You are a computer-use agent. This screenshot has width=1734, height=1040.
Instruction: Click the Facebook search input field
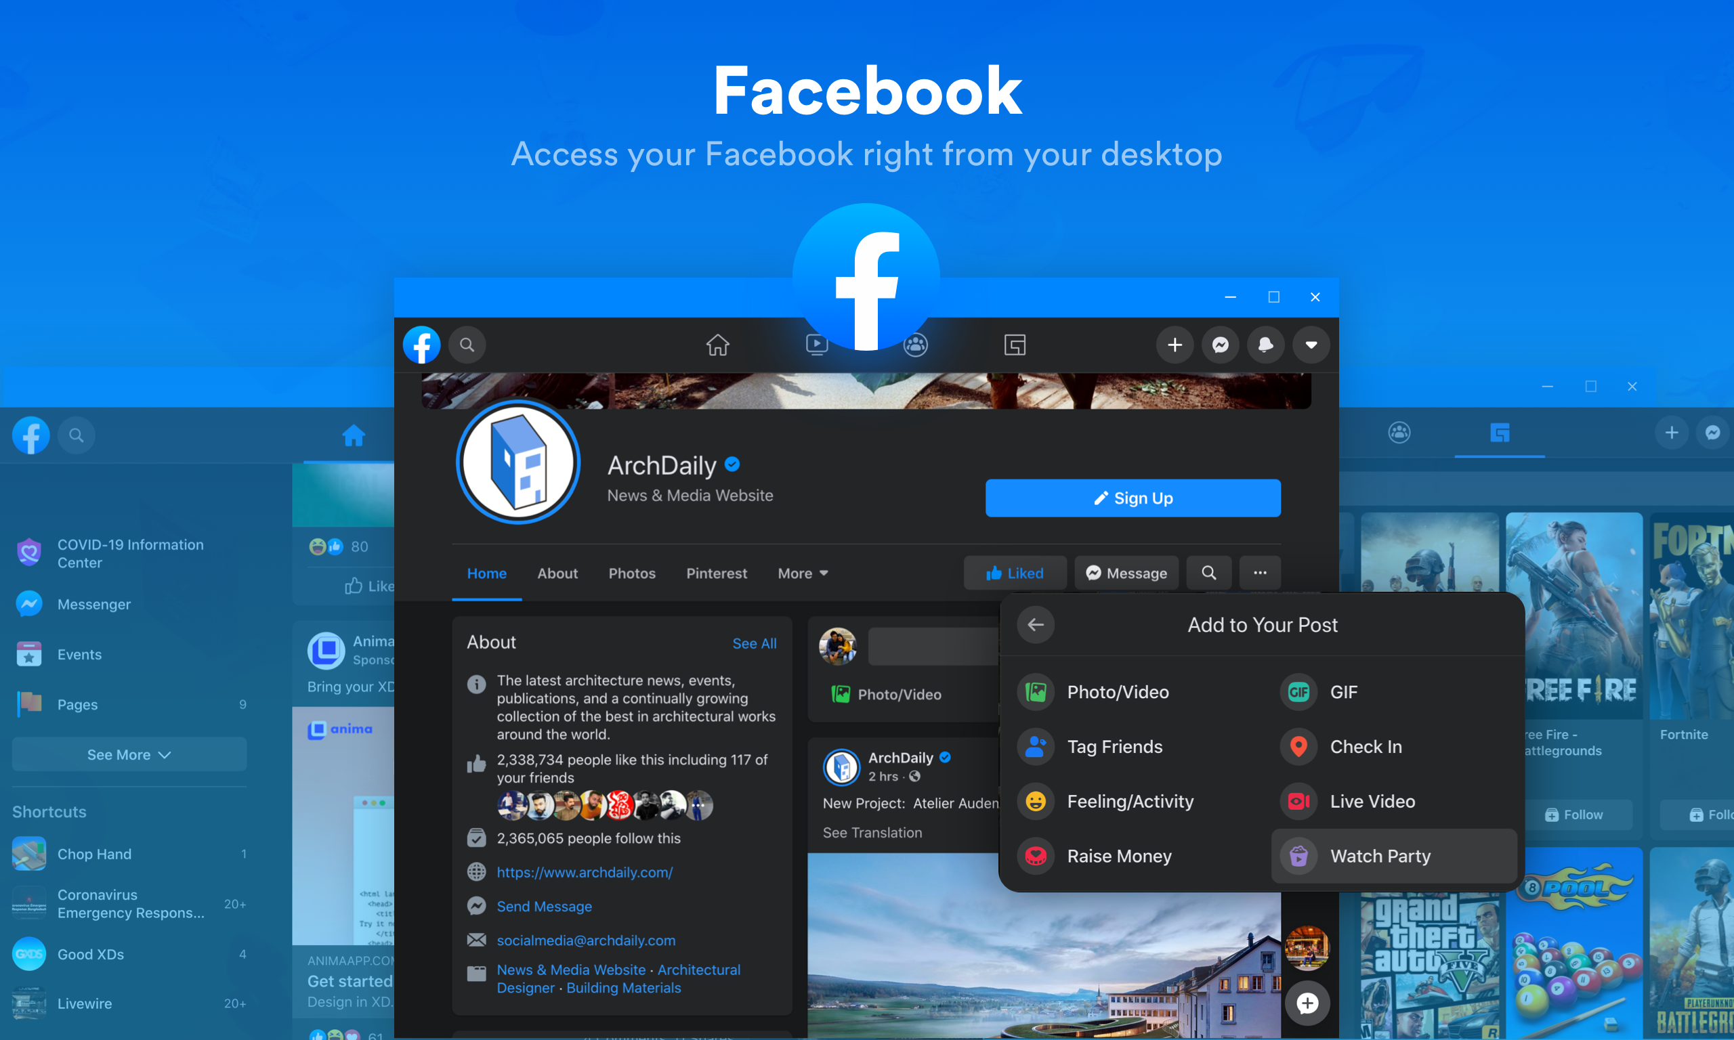tap(468, 344)
